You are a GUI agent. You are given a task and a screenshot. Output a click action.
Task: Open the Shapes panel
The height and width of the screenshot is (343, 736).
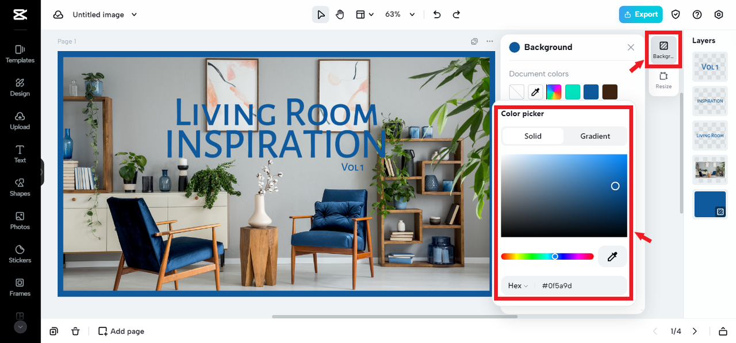[x=20, y=187]
